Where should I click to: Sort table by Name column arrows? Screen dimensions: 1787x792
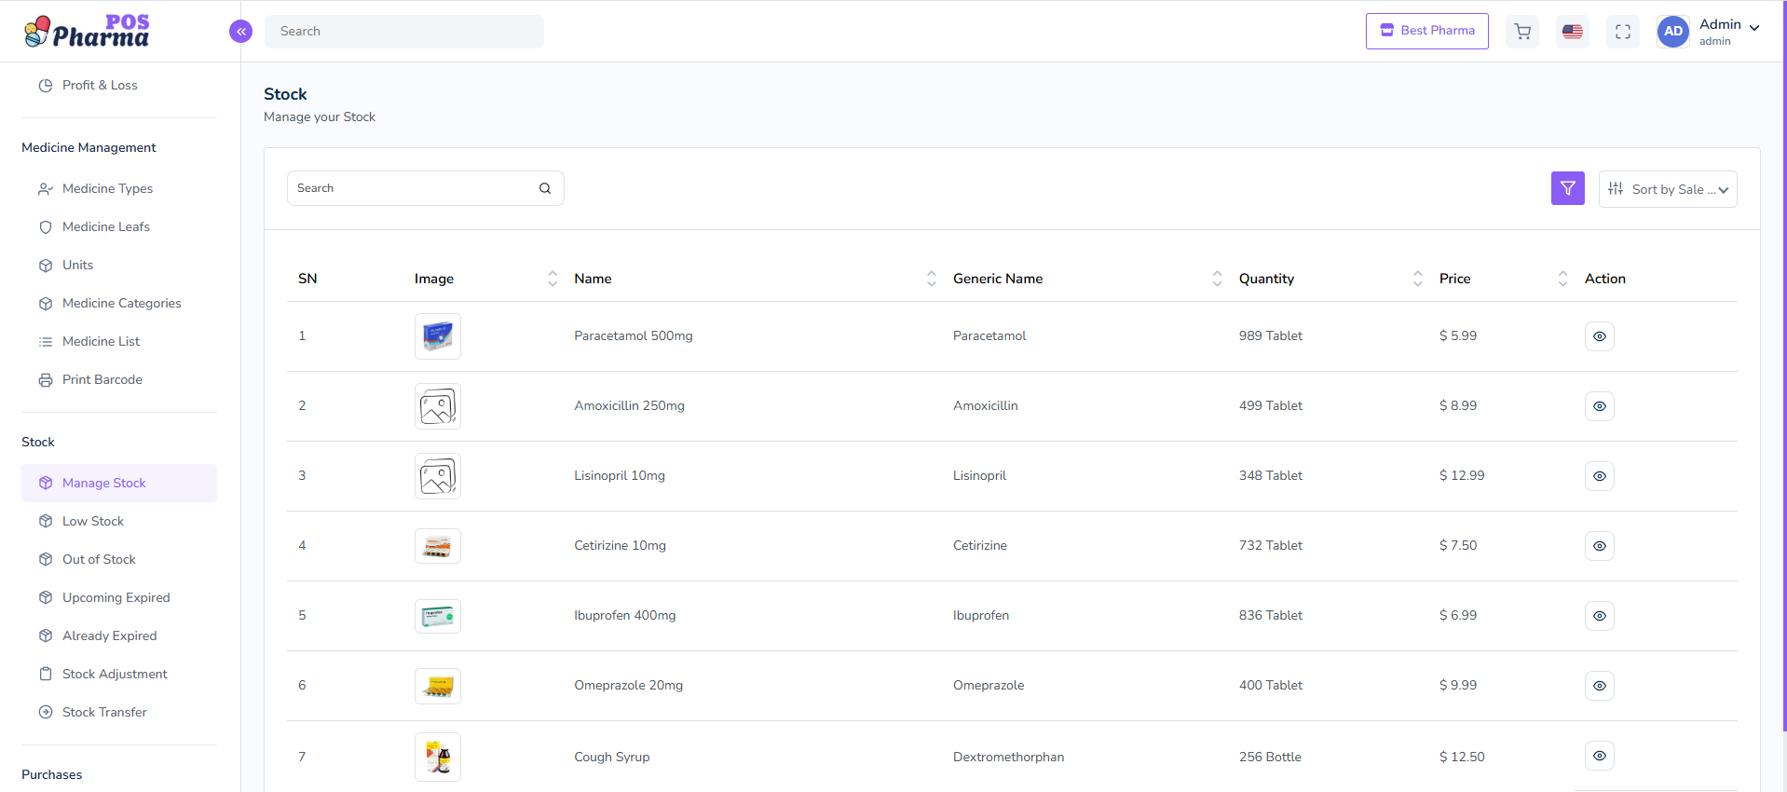(x=931, y=279)
